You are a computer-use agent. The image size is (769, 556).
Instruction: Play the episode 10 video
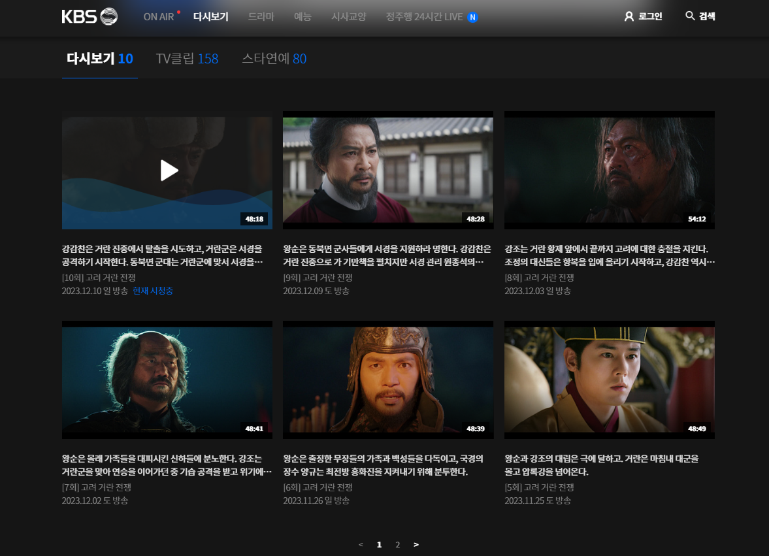pyautogui.click(x=169, y=171)
